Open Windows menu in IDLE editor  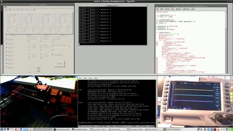click(x=186, y=9)
